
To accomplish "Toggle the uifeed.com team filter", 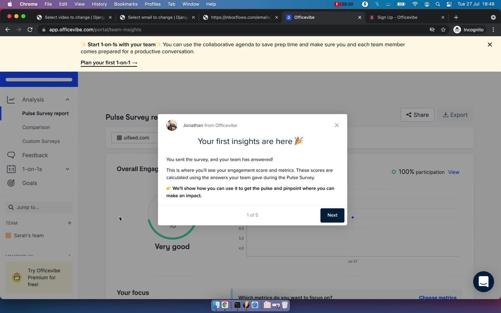I will pyautogui.click(x=133, y=137).
